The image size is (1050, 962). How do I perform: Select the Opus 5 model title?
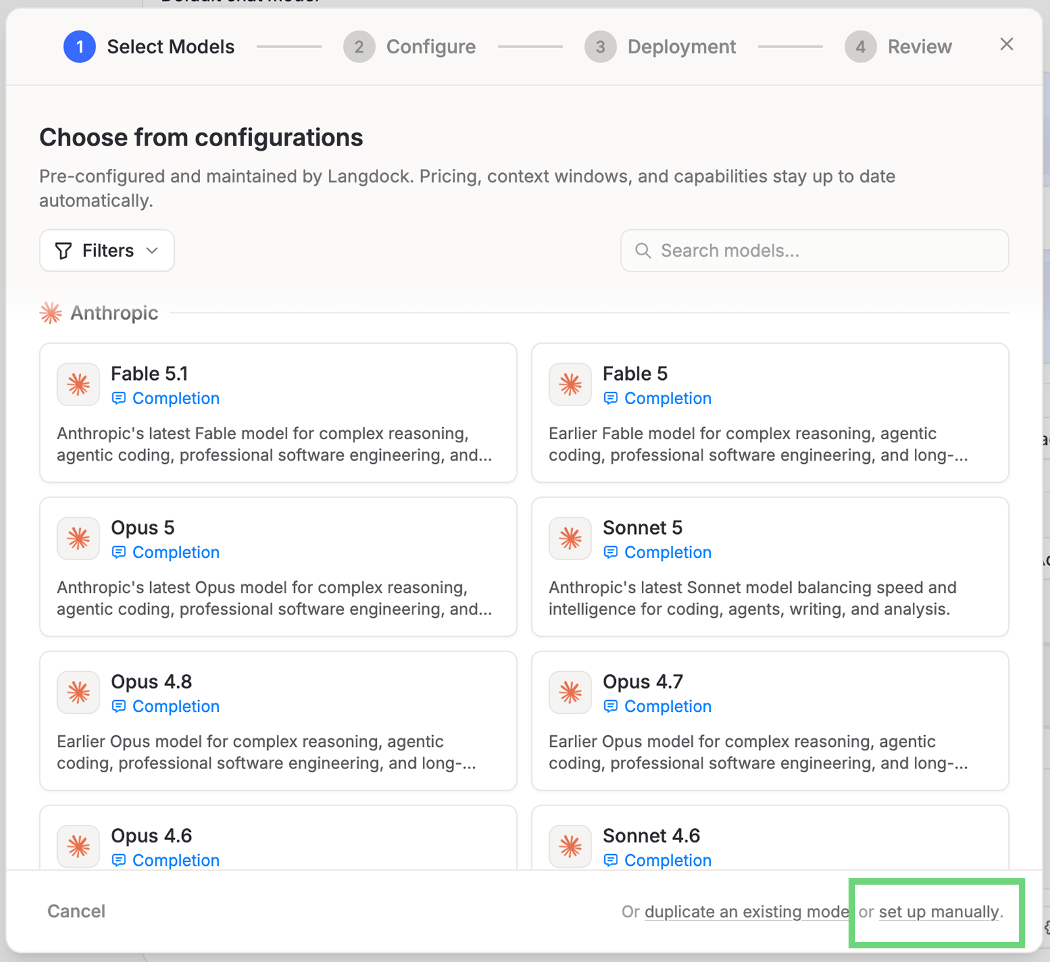point(143,527)
